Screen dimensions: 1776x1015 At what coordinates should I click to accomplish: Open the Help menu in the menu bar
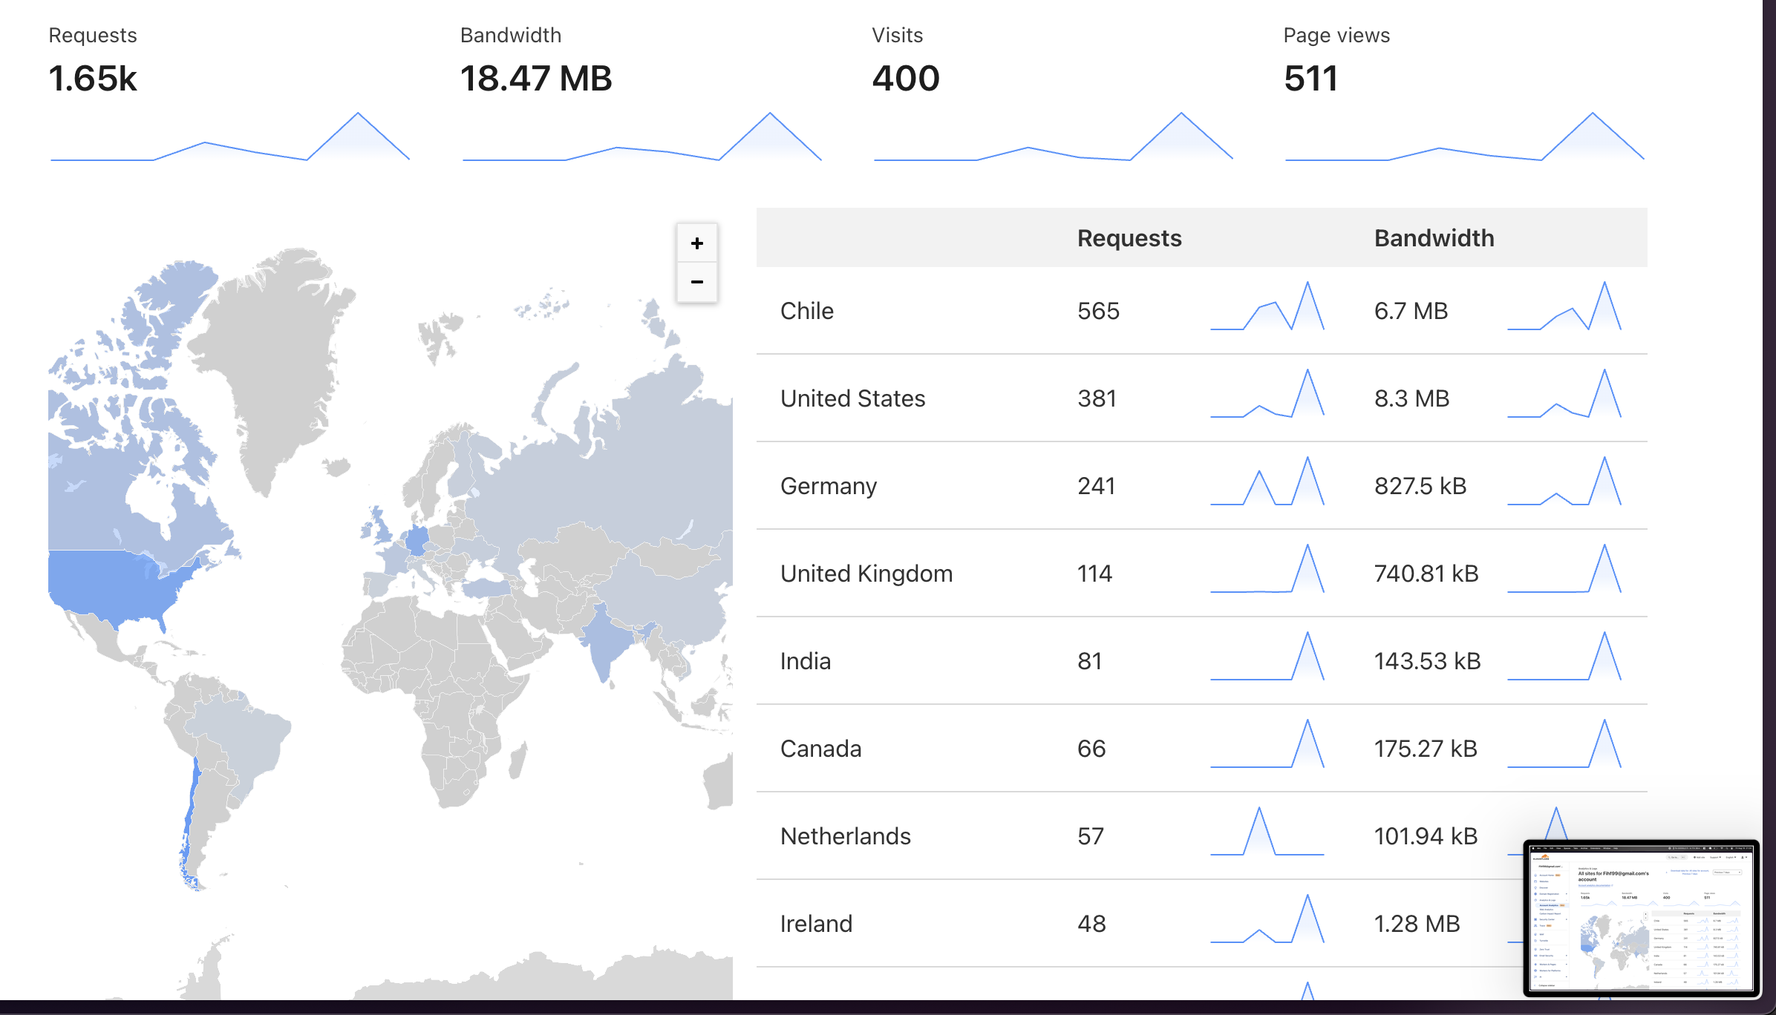[1616, 848]
